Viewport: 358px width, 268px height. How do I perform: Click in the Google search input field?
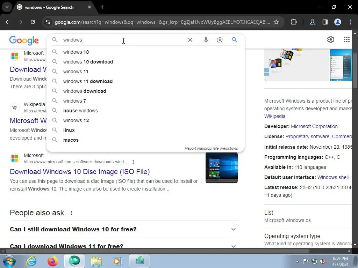click(x=123, y=40)
